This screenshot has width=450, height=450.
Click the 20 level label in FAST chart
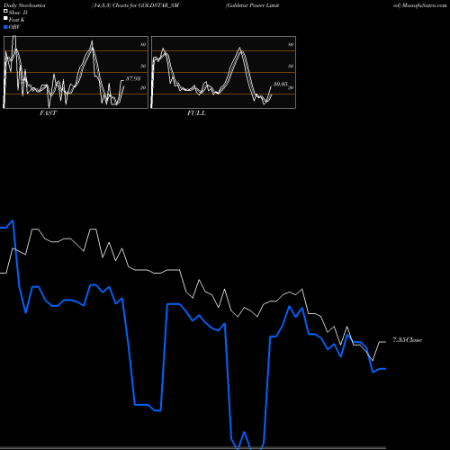click(143, 87)
